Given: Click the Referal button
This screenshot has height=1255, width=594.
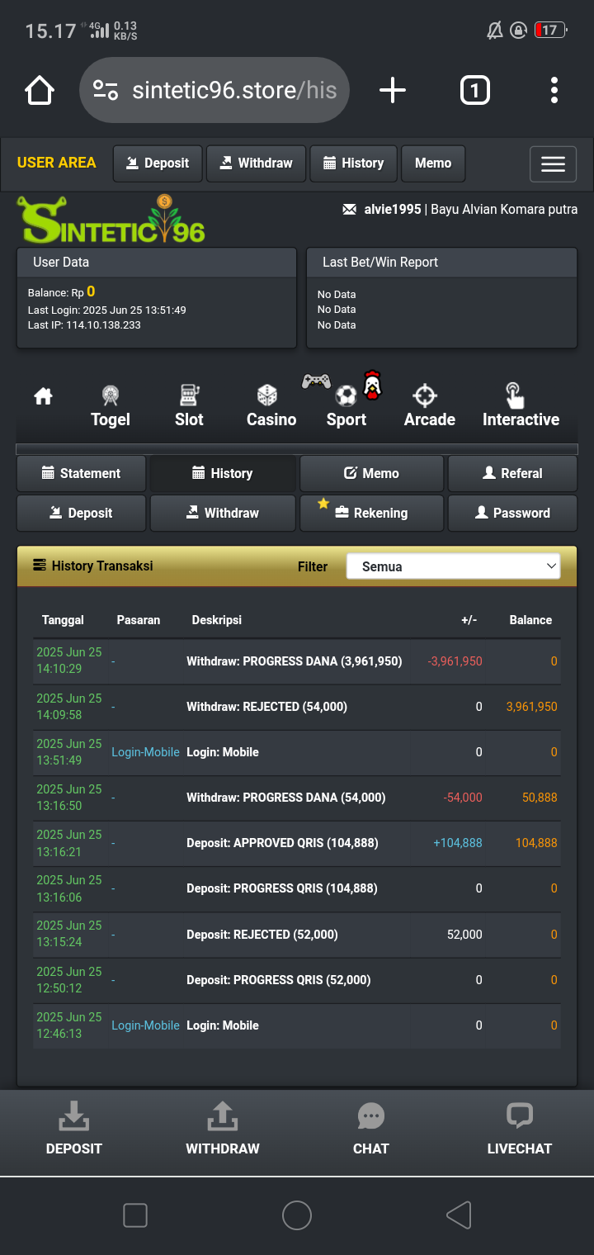Looking at the screenshot, I should tap(512, 473).
